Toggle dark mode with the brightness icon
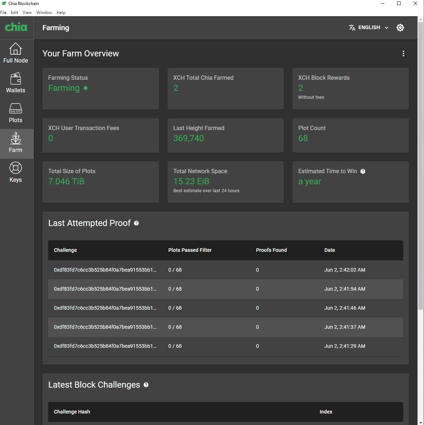This screenshot has height=425, width=424. click(400, 28)
